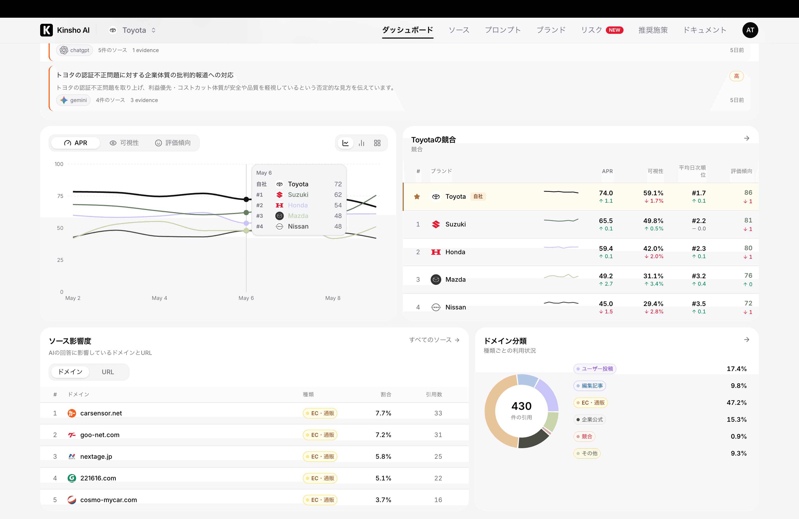799x519 pixels.
Task: Select the line chart view icon
Action: tap(345, 143)
